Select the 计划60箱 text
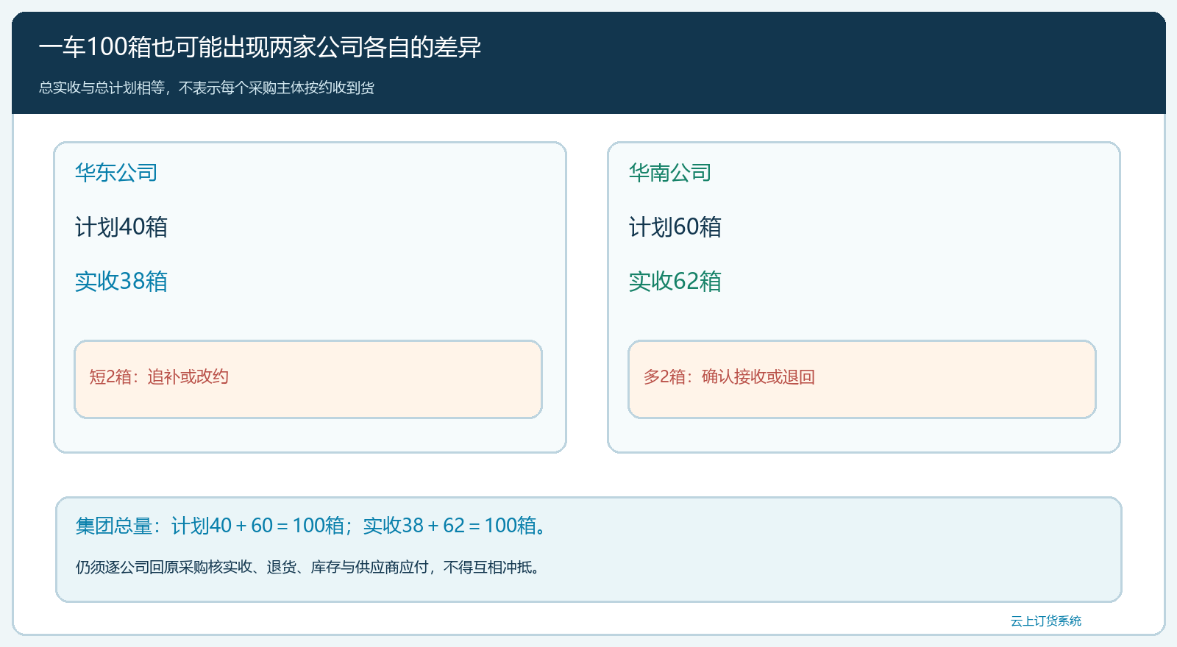The height and width of the screenshot is (647, 1177). [675, 227]
